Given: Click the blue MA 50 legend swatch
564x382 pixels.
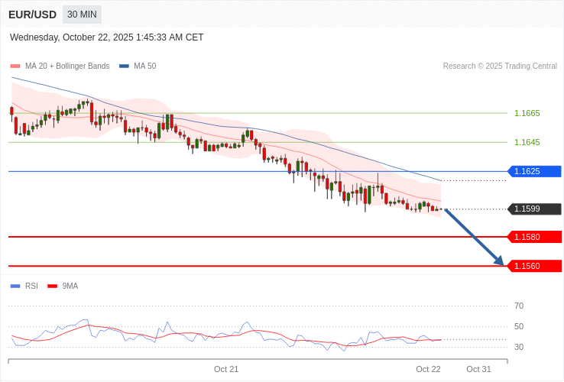Looking at the screenshot, I should [124, 66].
